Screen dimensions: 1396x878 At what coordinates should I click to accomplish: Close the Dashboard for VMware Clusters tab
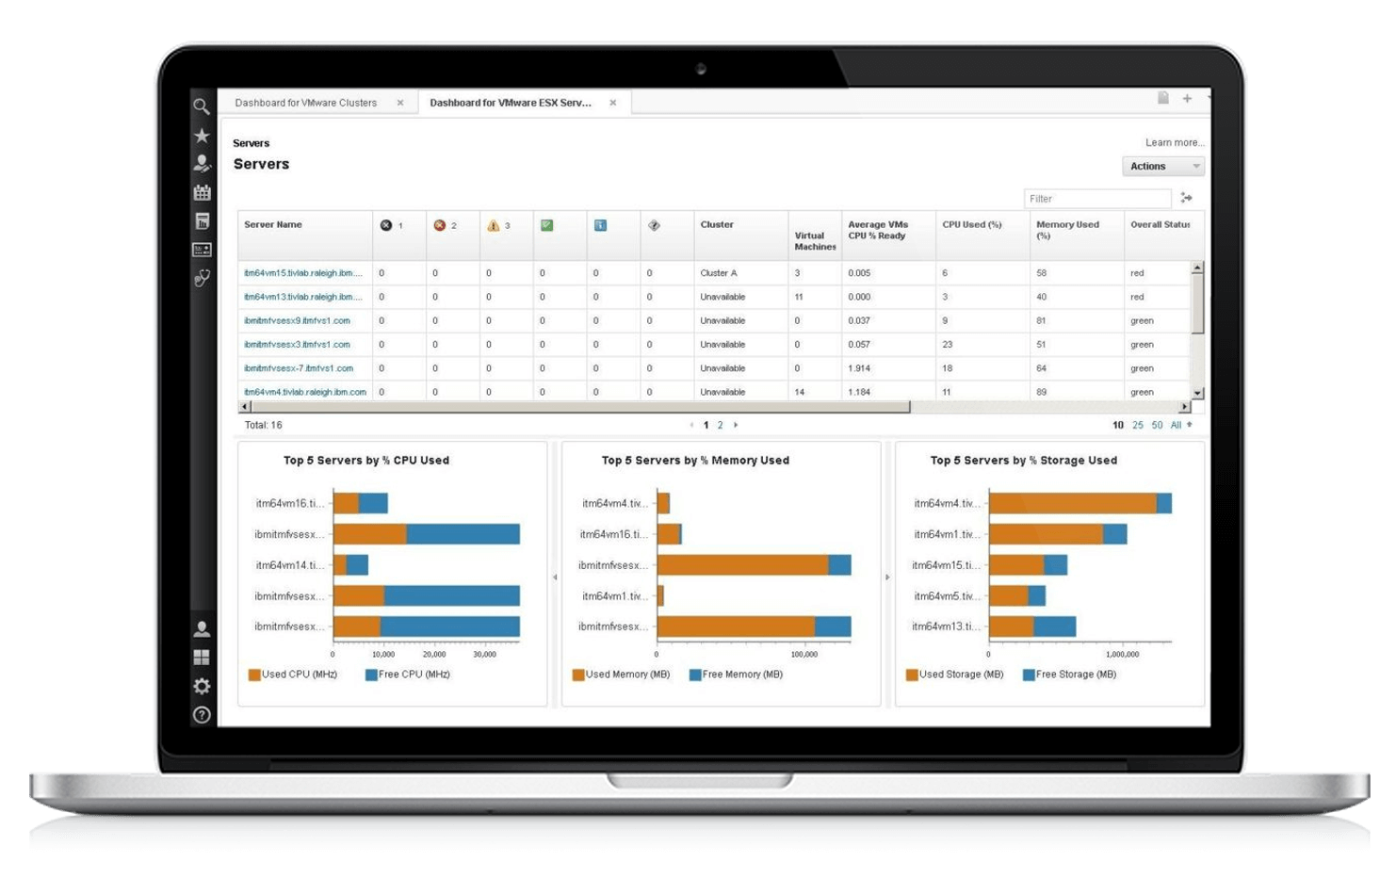pos(400,103)
